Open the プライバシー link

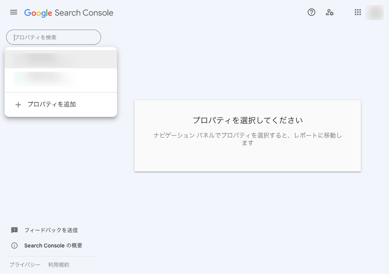tap(25, 265)
